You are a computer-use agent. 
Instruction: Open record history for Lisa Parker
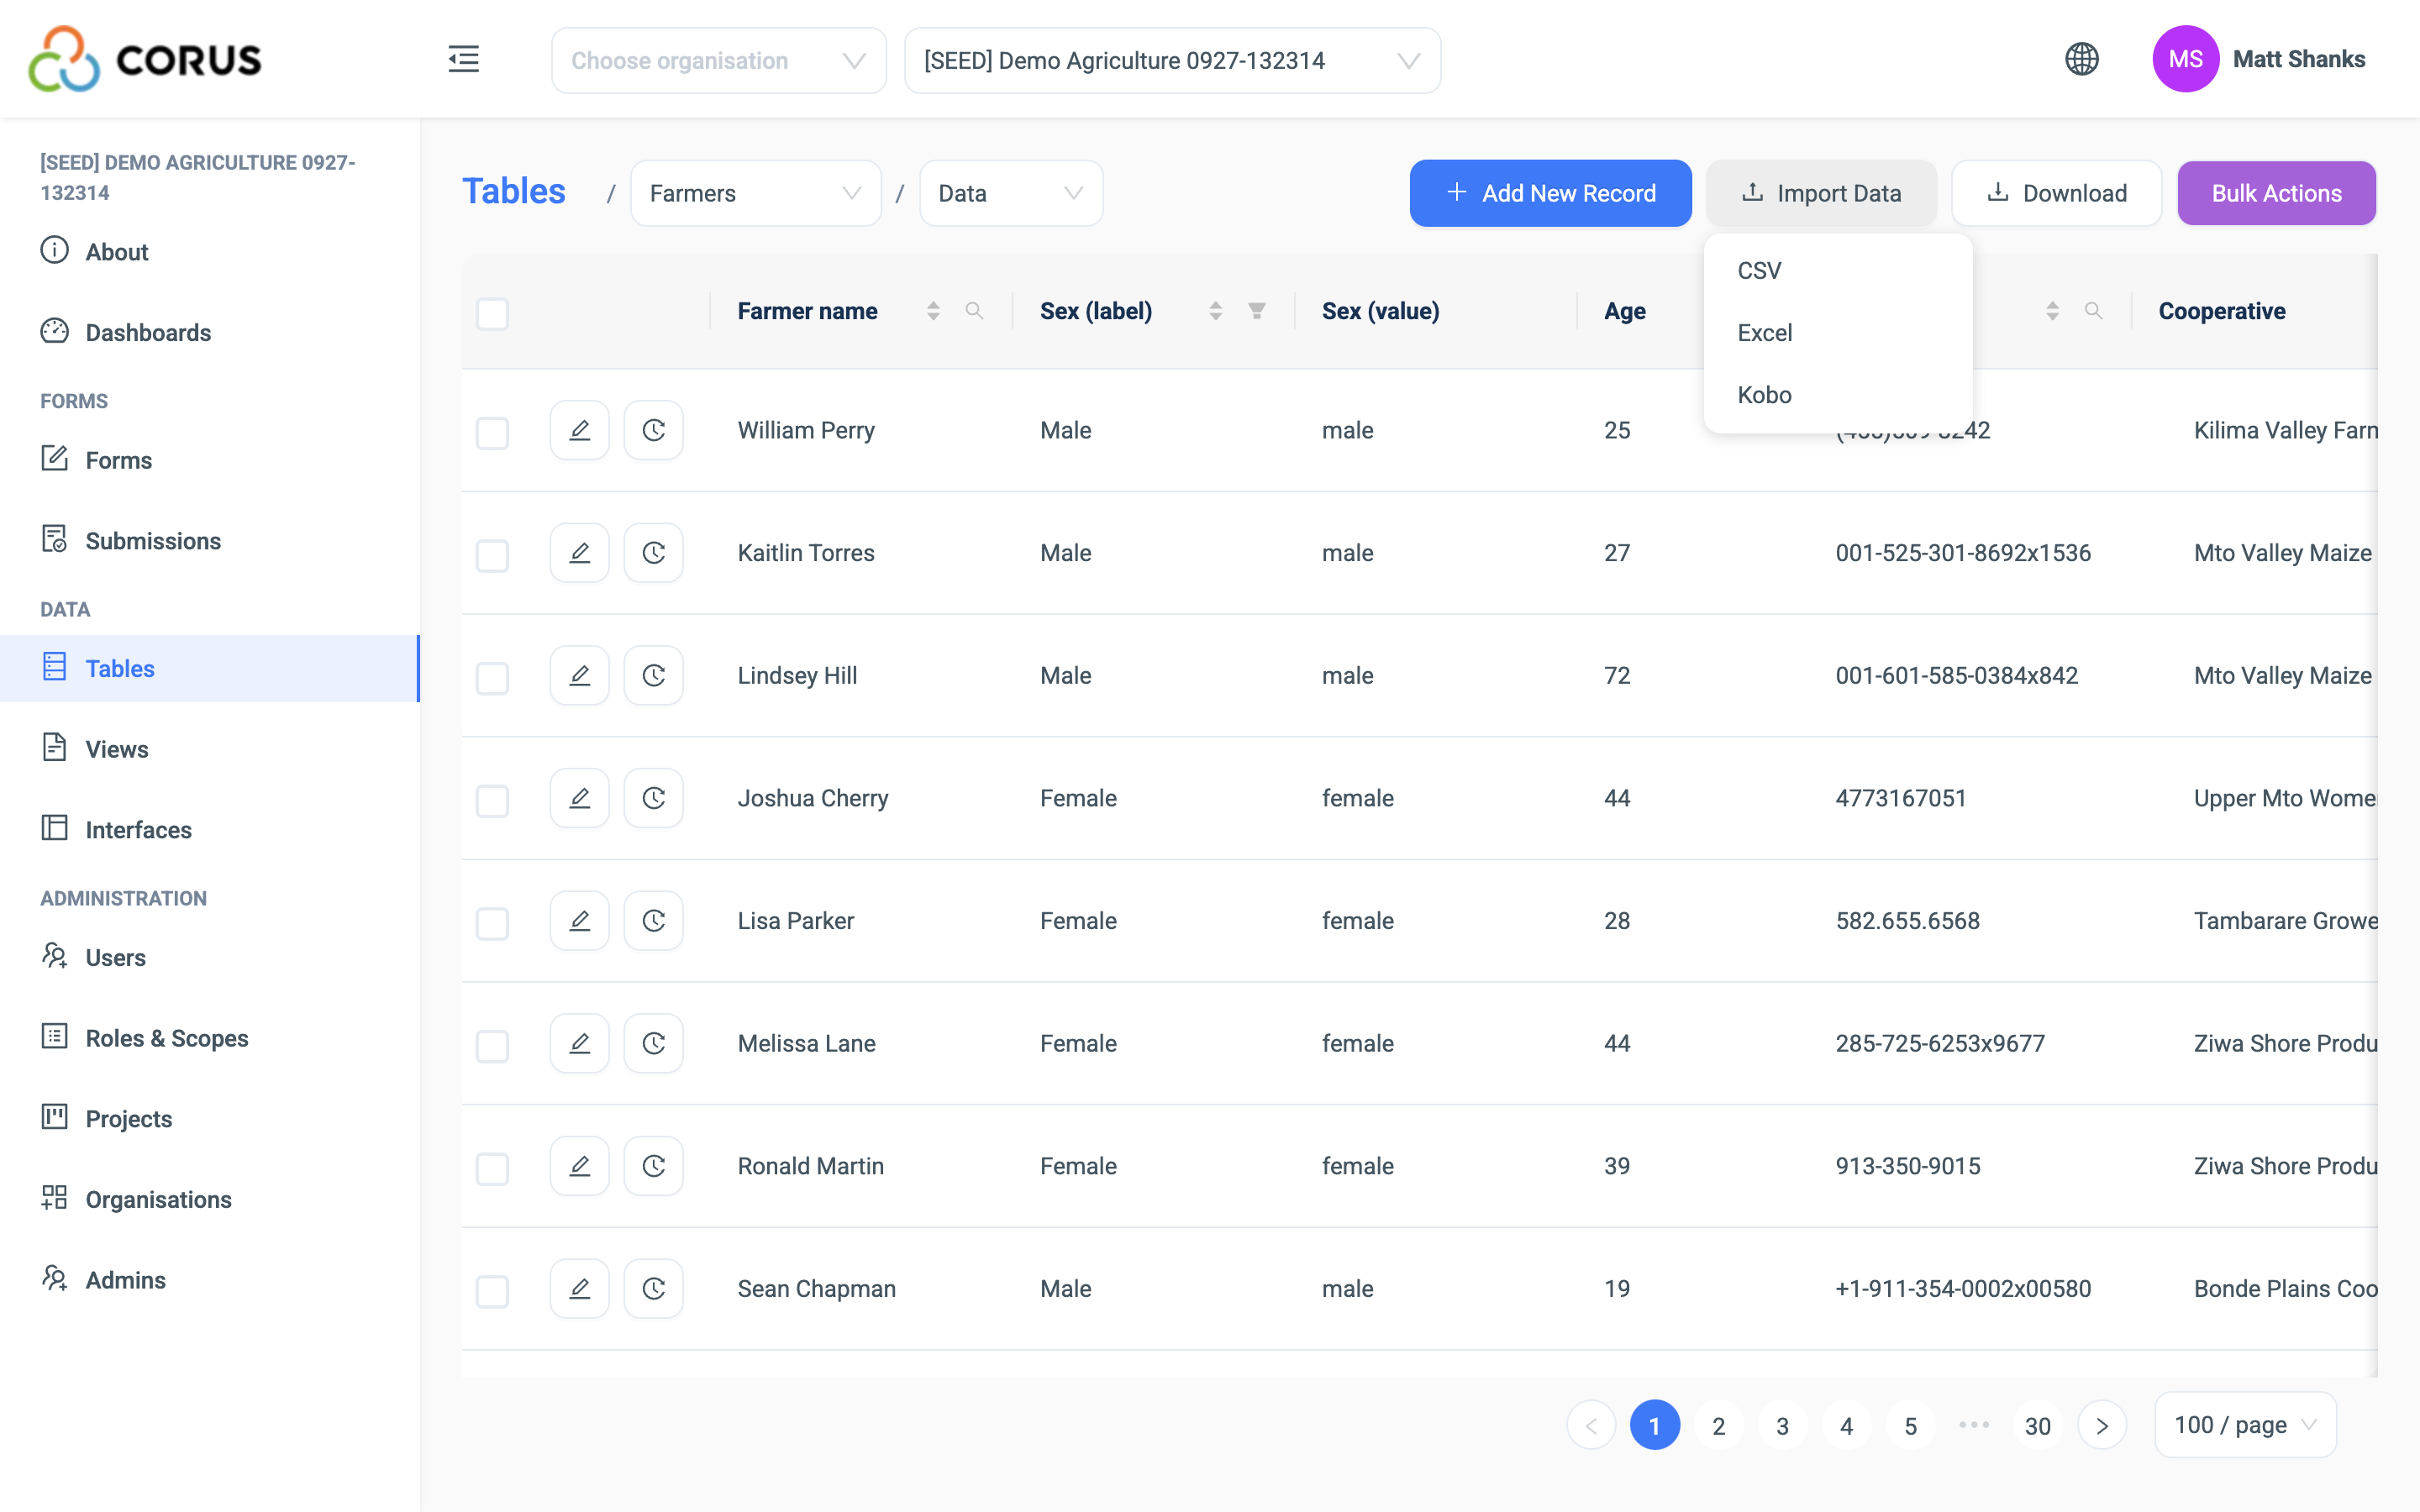[x=653, y=921]
